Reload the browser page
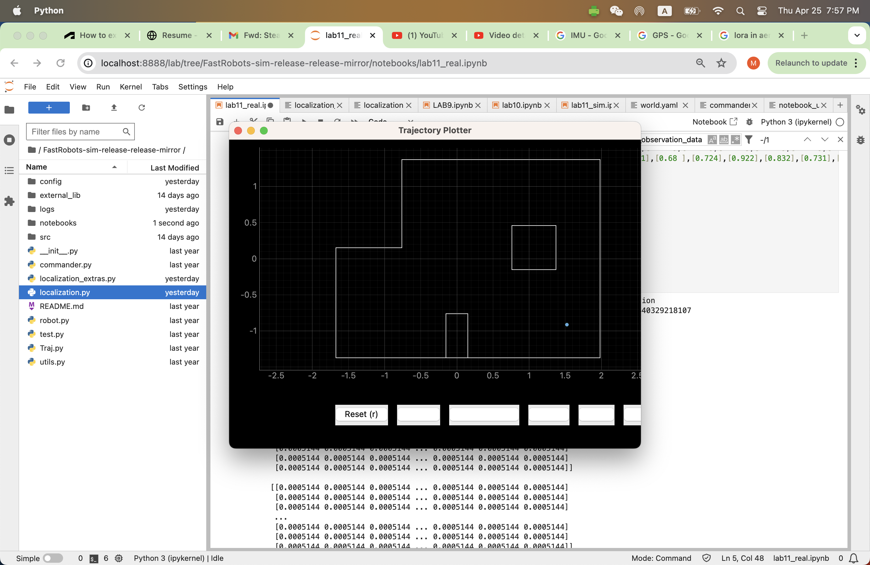The height and width of the screenshot is (565, 870). click(x=60, y=63)
